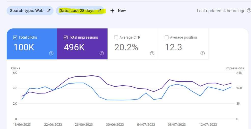Screen dimensions: 251x129
Task: Select the 496K Total impressions card
Action: point(82,44)
